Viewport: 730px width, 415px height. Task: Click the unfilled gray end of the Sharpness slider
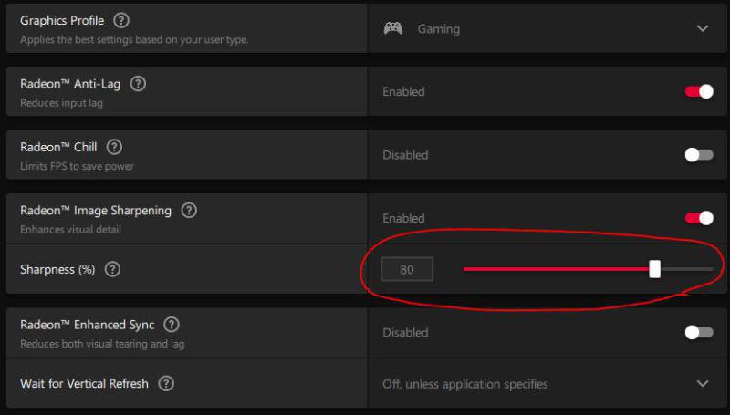coord(687,269)
